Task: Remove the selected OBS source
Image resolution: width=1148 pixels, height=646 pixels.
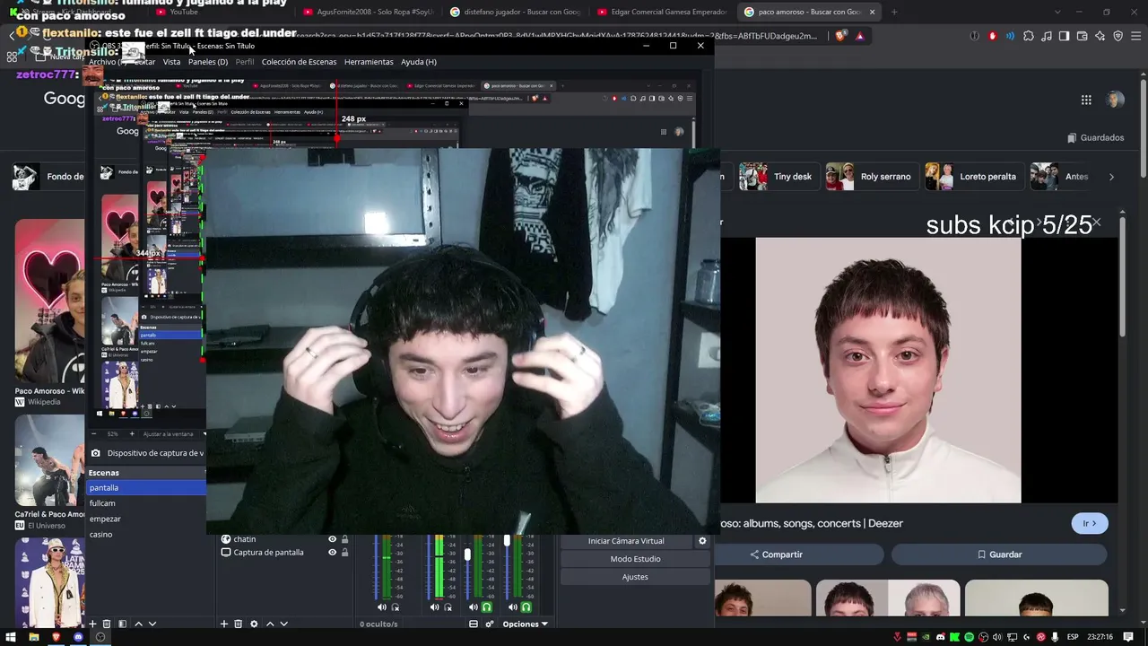Action: point(239,624)
